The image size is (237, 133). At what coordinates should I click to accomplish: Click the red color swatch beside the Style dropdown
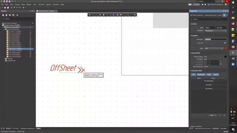(x=226, y=48)
